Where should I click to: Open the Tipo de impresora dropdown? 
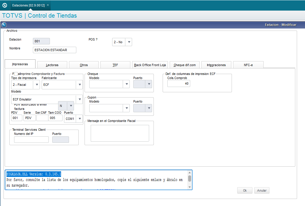37,85
